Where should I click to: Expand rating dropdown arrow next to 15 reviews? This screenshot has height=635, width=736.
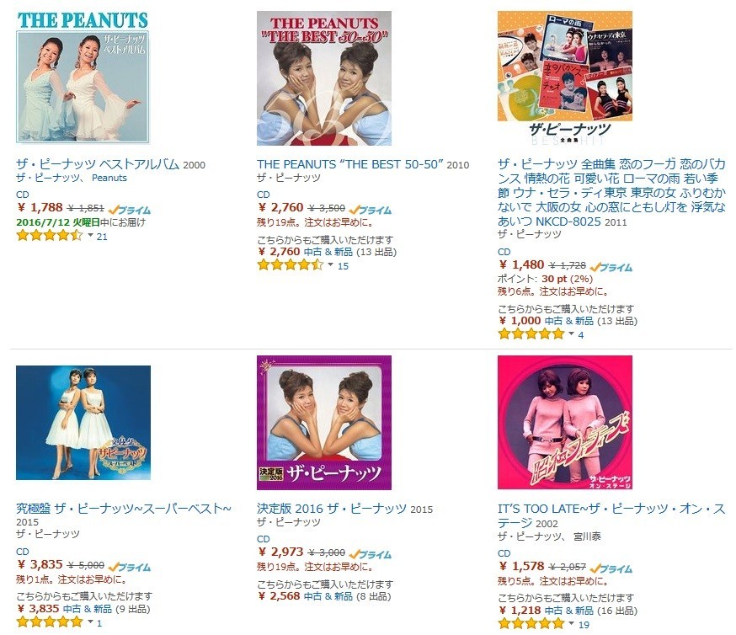330,264
